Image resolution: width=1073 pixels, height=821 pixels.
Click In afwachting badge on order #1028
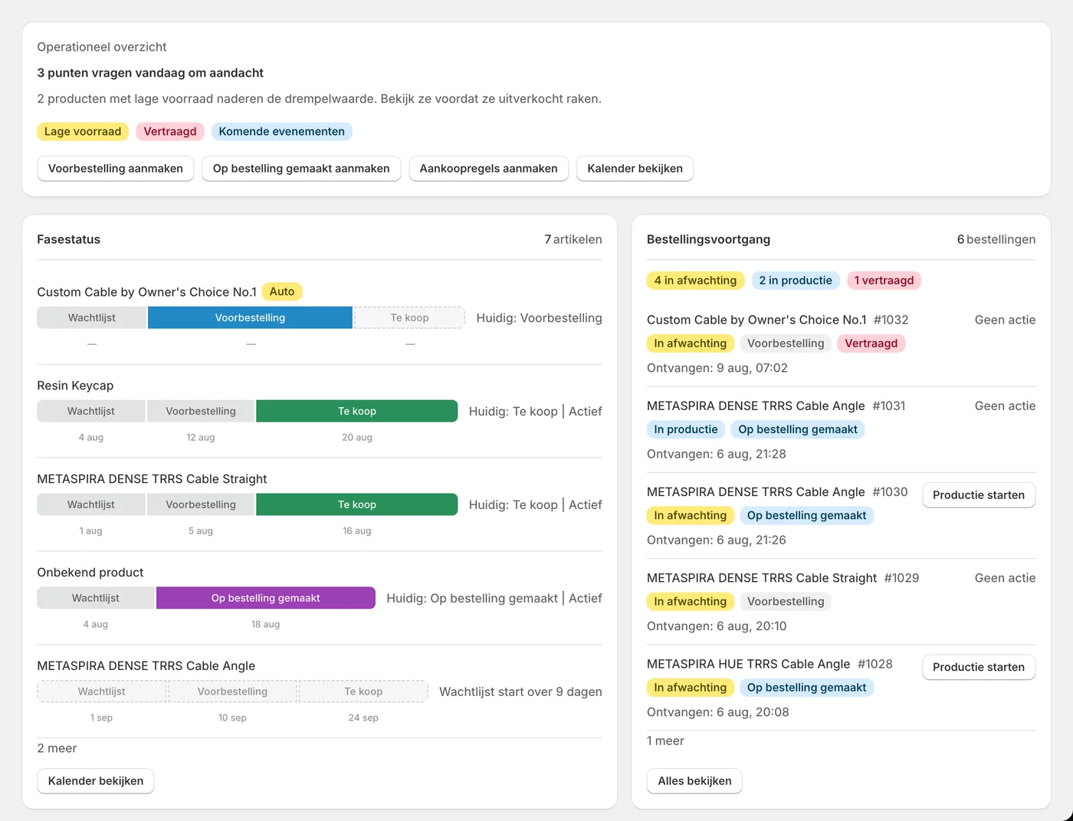[690, 688]
